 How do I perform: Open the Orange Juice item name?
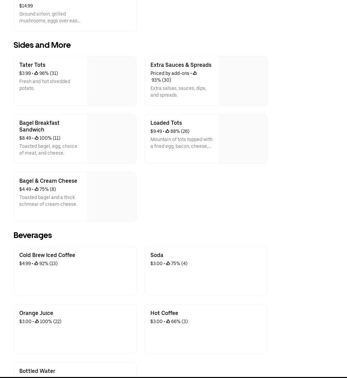[x=36, y=313]
